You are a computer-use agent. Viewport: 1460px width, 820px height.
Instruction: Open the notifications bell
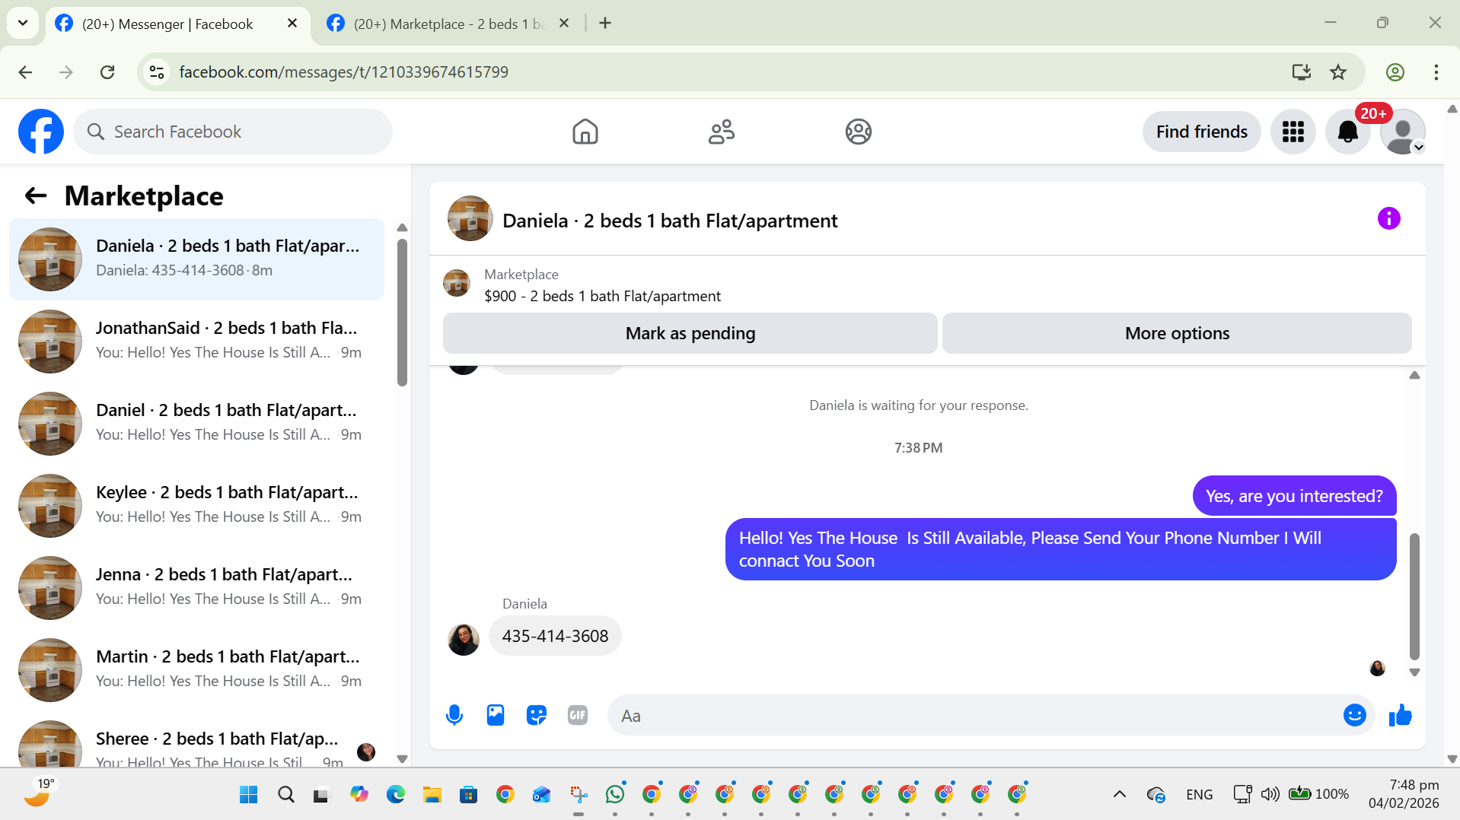[1347, 132]
